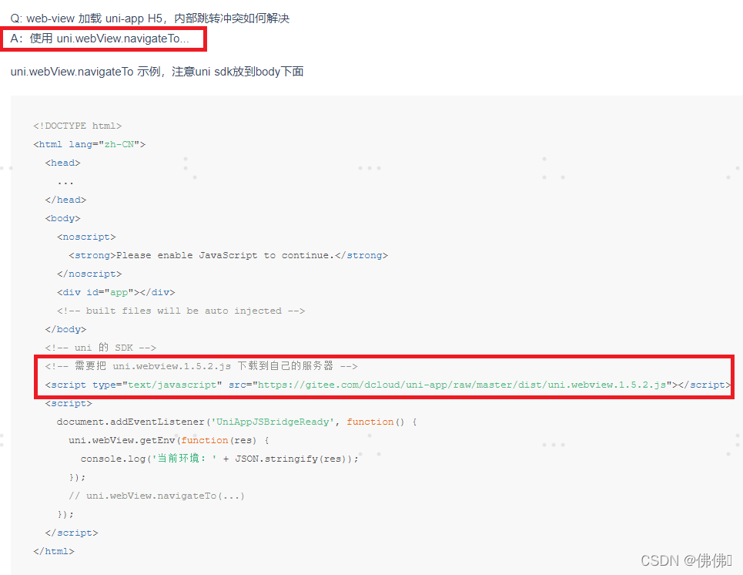Viewport: 743px width, 575px height.
Task: Click the <!DOCTYPE html> line in code block
Action: coord(79,126)
